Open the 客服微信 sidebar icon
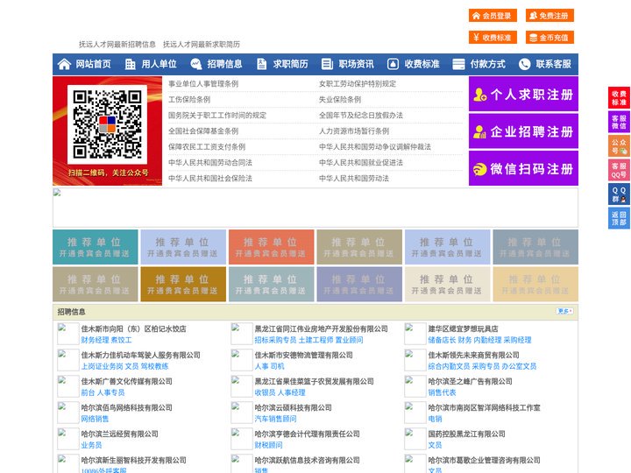This screenshot has width=631, height=473. pyautogui.click(x=619, y=122)
